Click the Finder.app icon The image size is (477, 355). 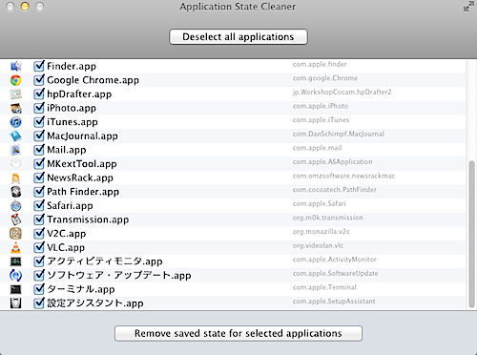[x=15, y=66]
